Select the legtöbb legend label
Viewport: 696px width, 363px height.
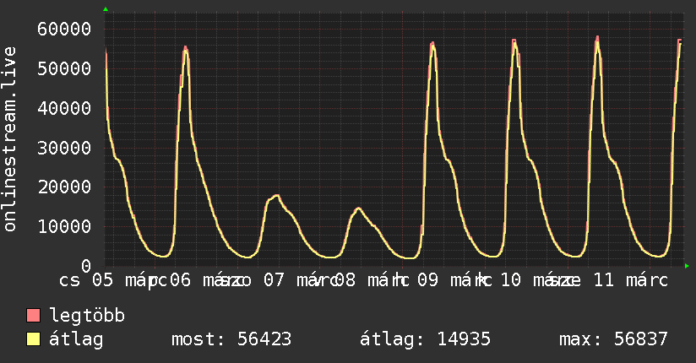[87, 316]
